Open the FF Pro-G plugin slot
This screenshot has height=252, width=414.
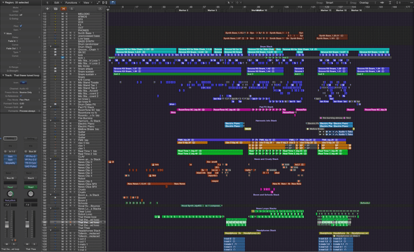[31, 156]
